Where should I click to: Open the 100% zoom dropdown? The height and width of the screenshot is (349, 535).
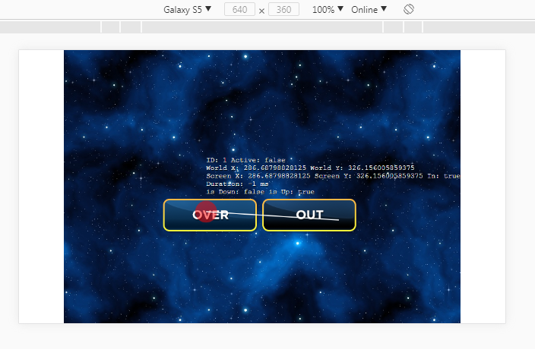(328, 10)
